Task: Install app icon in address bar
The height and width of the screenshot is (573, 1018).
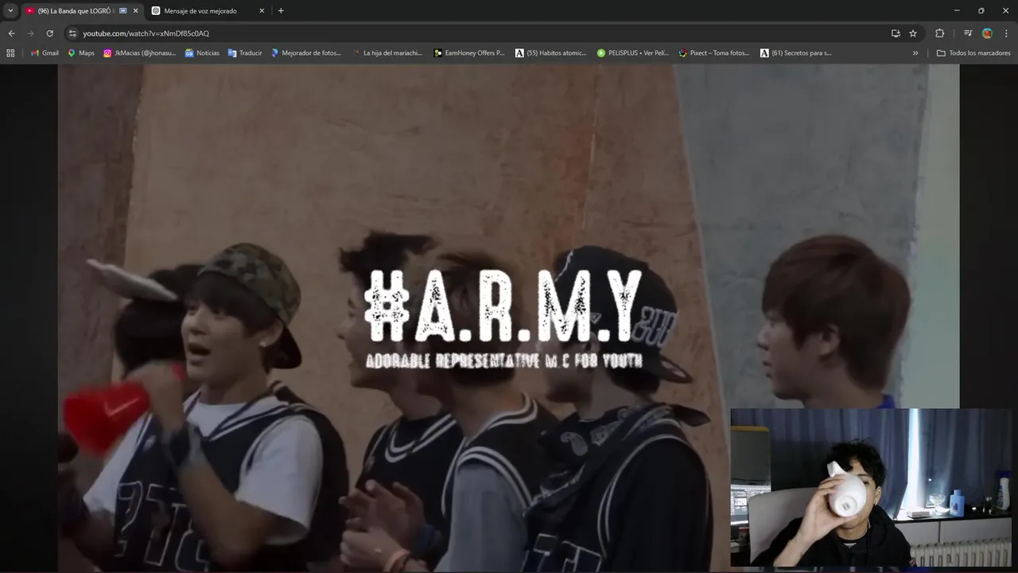Action: tap(896, 33)
